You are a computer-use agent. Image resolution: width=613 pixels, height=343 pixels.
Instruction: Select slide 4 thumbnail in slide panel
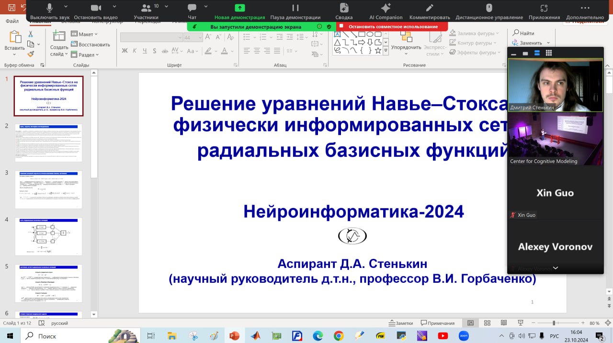click(x=48, y=236)
